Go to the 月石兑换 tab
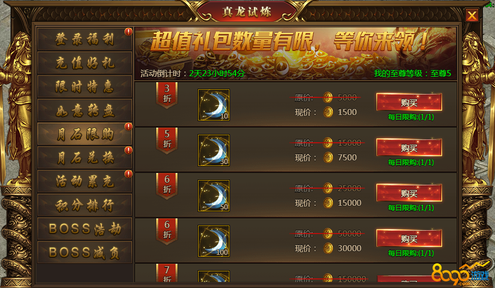Viewport: 495px width, 288px height. pyautogui.click(x=85, y=157)
